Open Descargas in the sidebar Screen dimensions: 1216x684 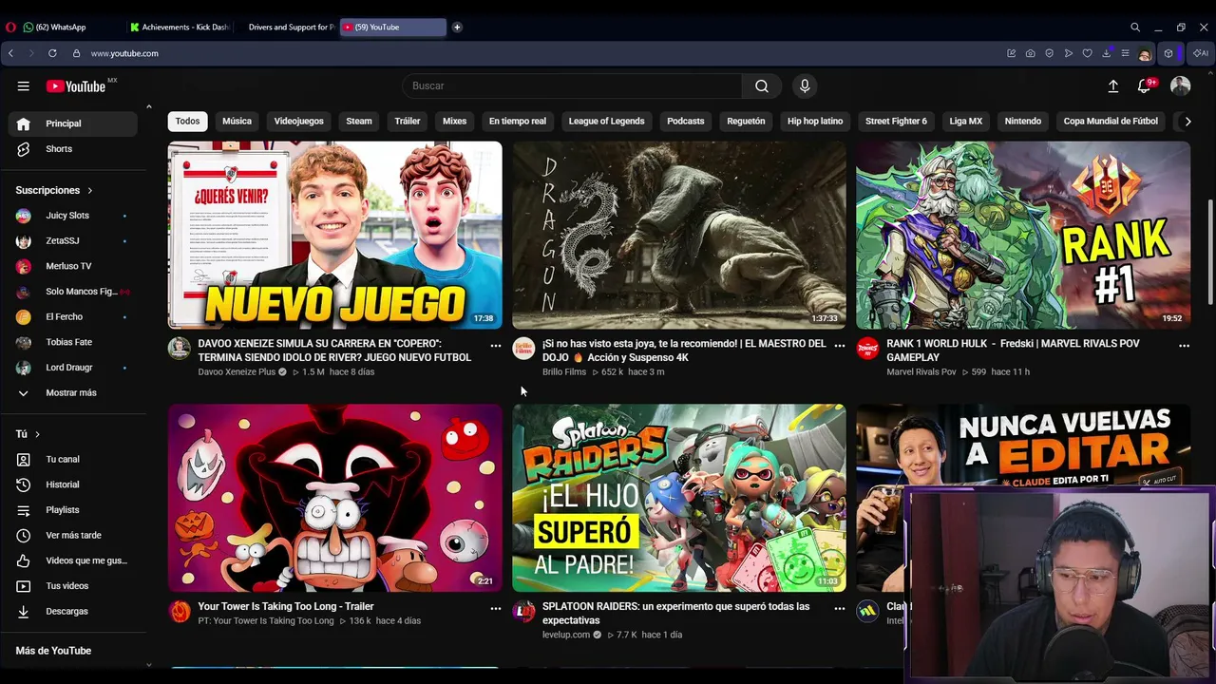point(73,611)
